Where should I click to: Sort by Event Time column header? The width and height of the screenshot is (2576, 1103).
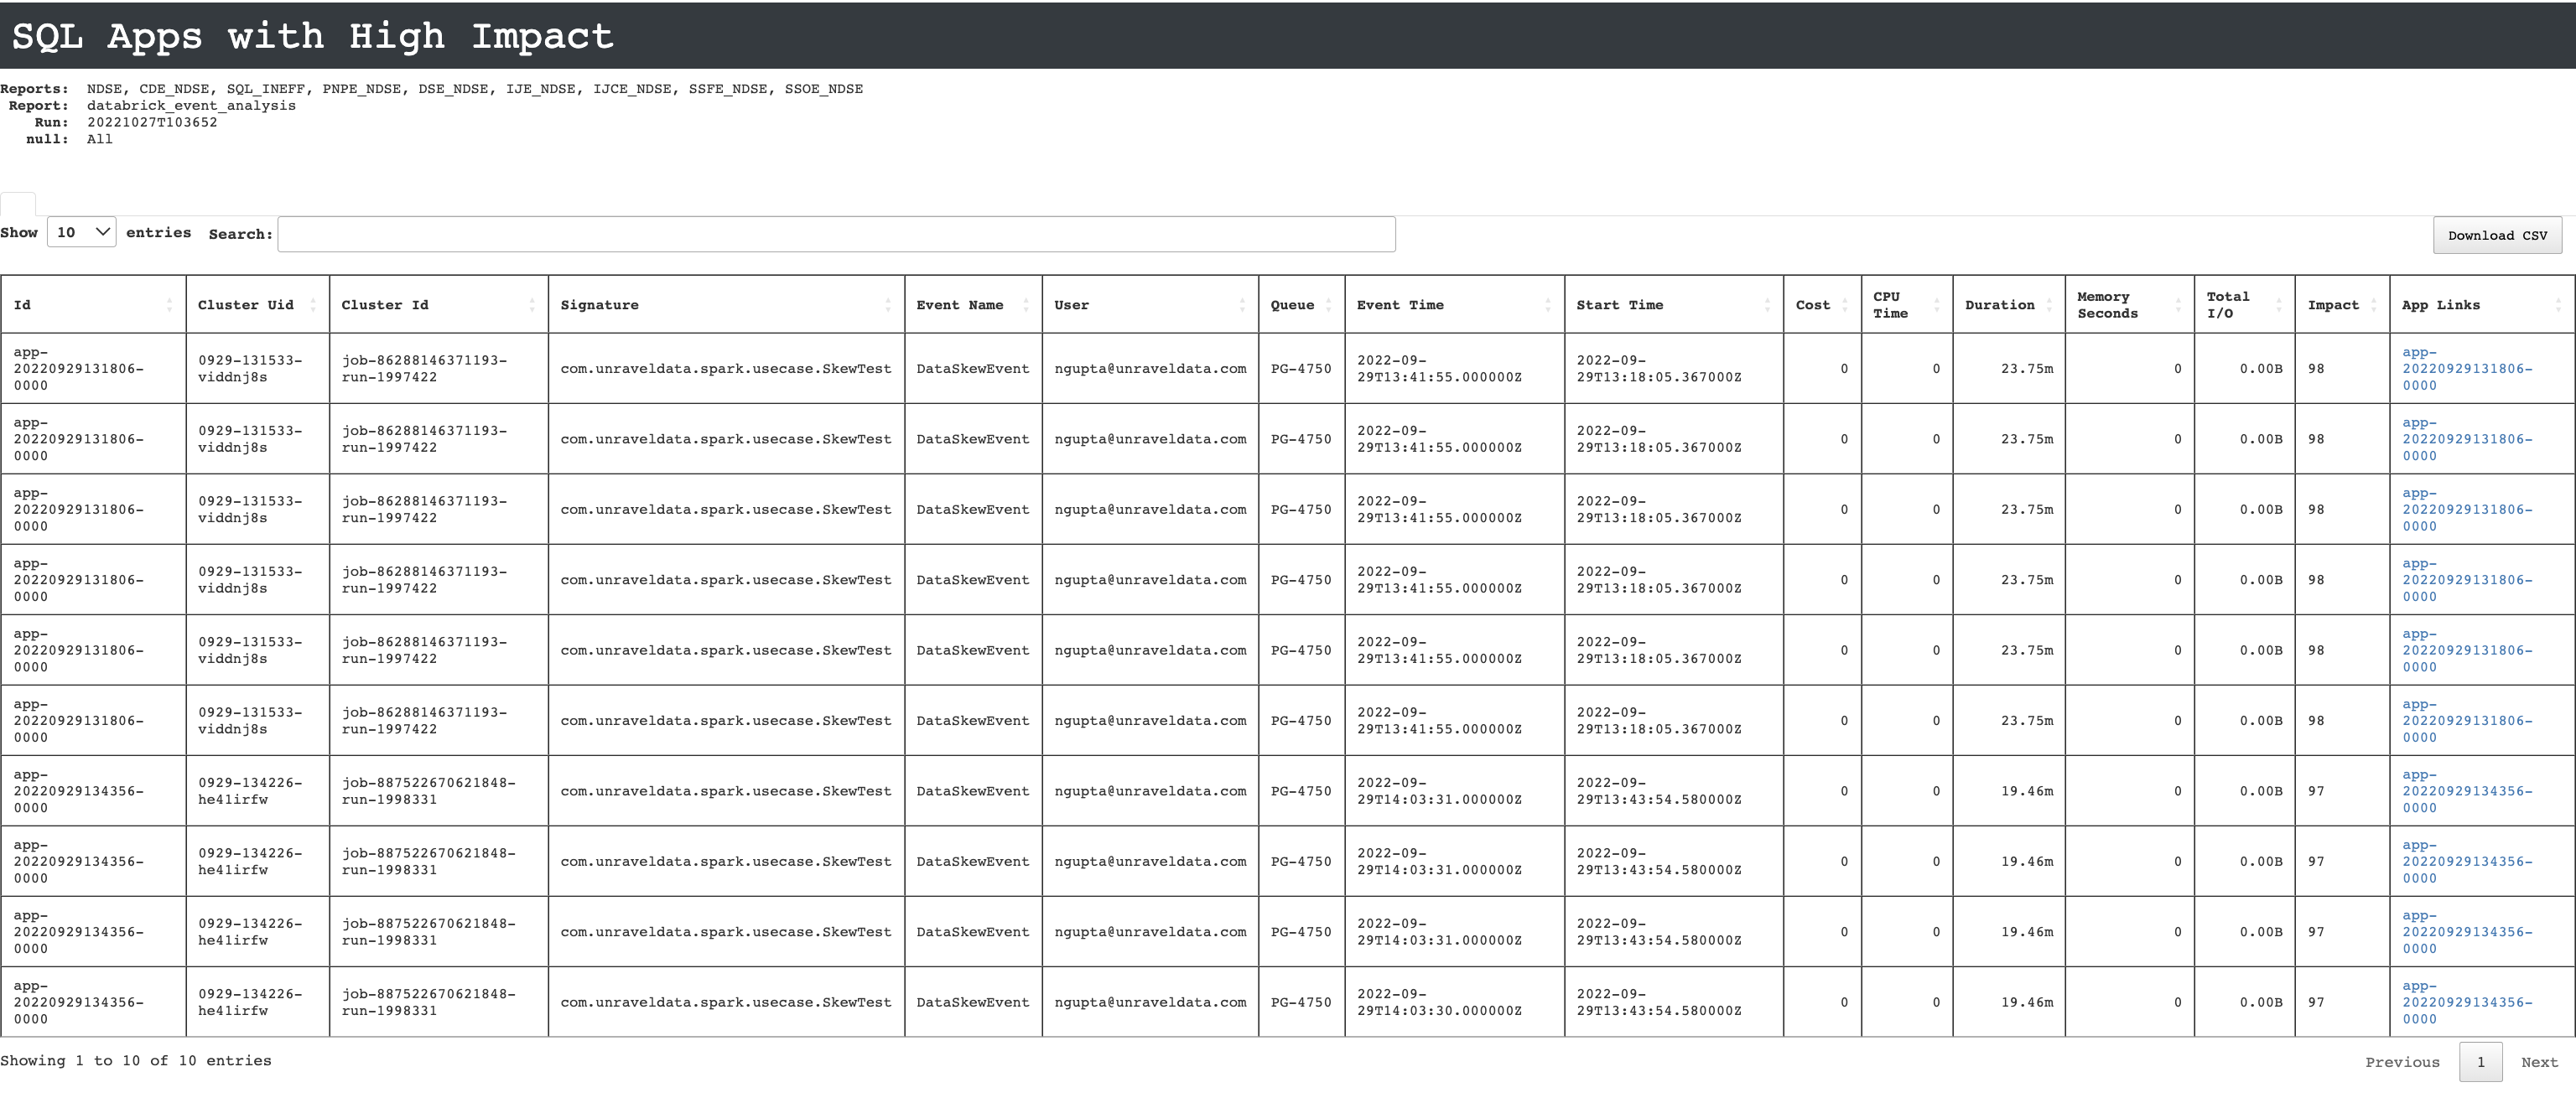coord(1454,305)
